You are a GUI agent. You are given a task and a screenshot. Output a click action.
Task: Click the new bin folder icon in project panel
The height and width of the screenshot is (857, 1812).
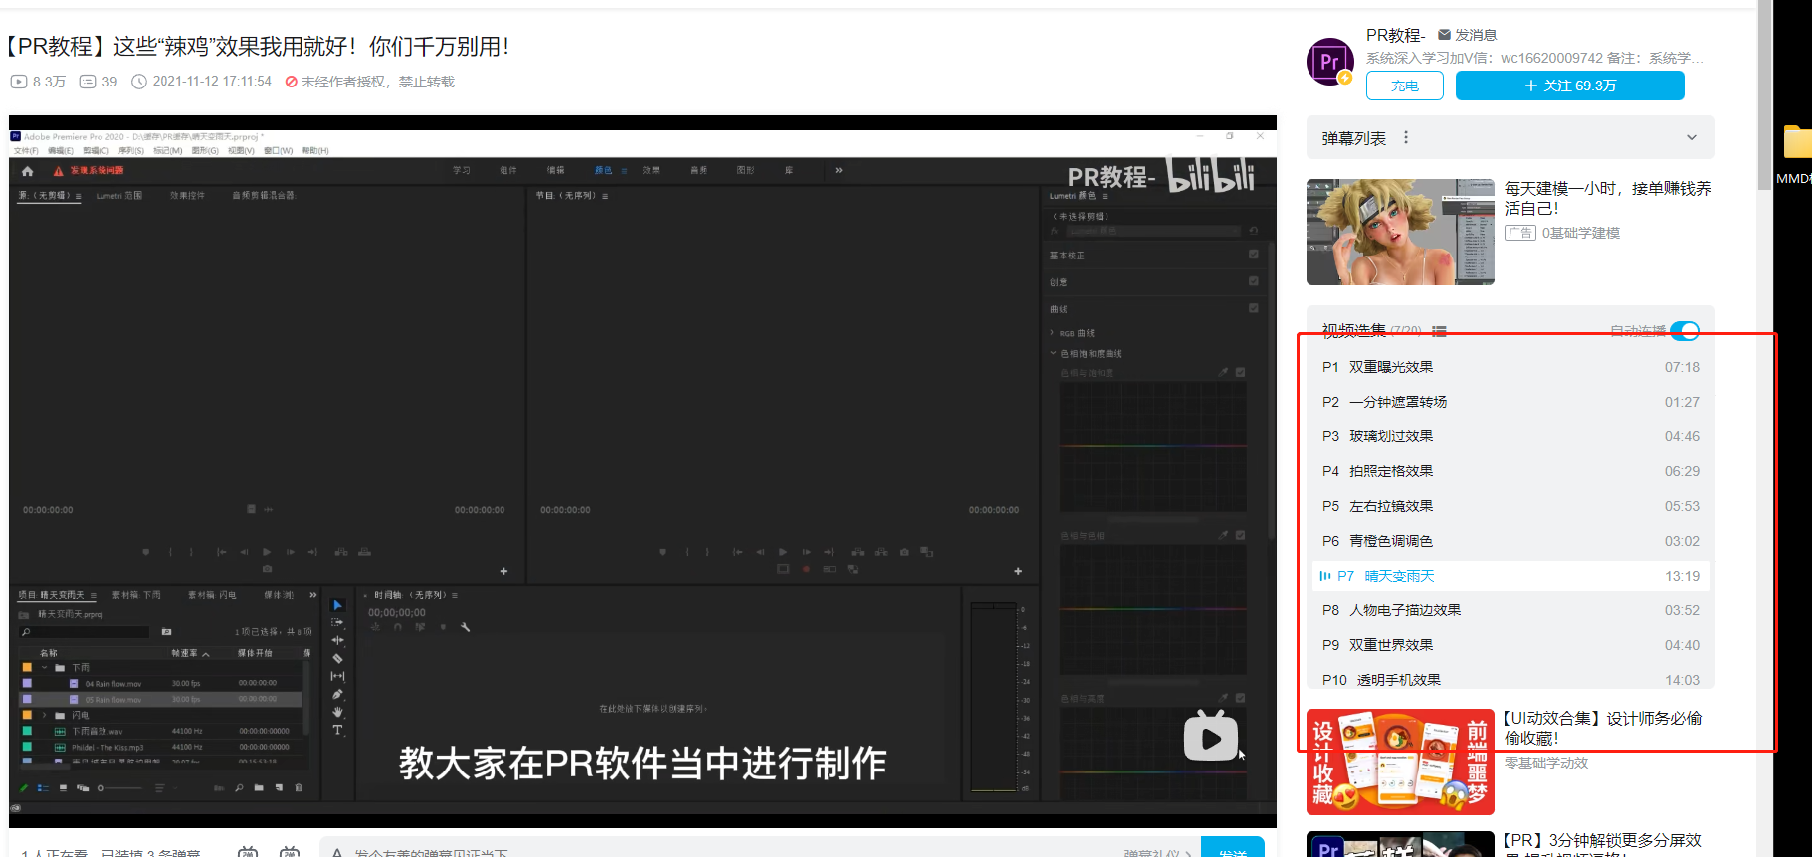[259, 787]
